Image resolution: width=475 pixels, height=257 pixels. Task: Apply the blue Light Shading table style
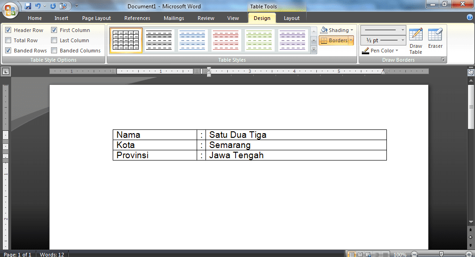tap(193, 40)
